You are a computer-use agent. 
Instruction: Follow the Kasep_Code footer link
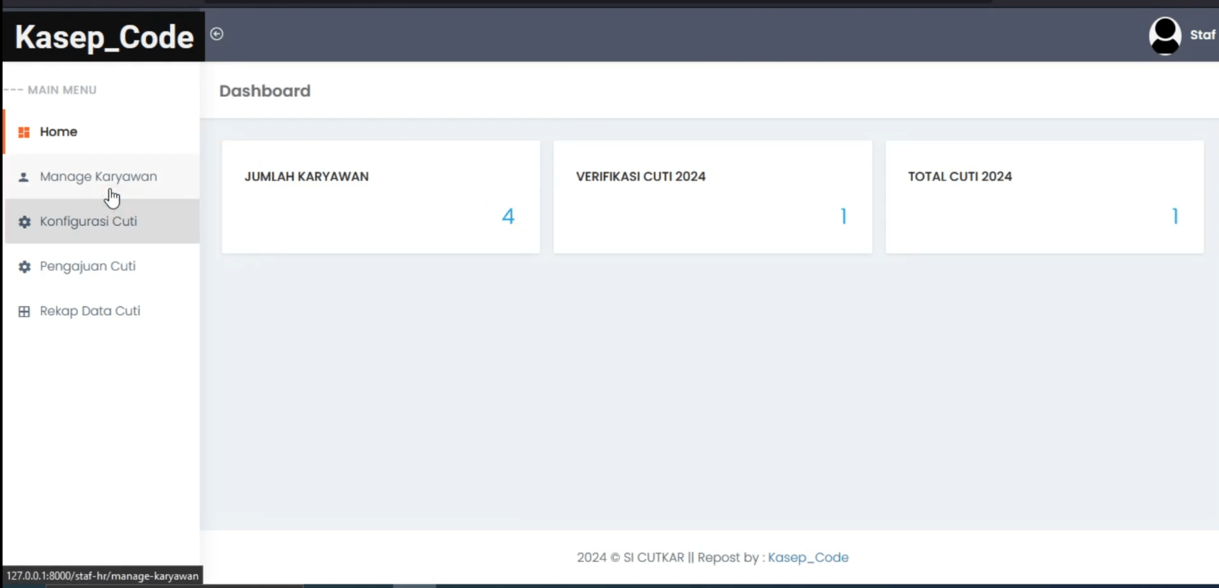pyautogui.click(x=808, y=557)
